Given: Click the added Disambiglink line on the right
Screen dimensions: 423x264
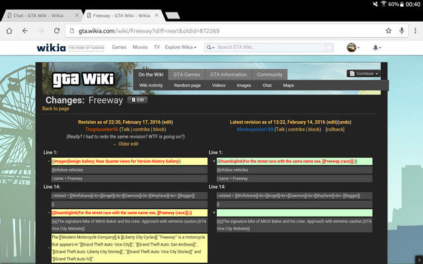Looking at the screenshot, I should pos(295,161).
